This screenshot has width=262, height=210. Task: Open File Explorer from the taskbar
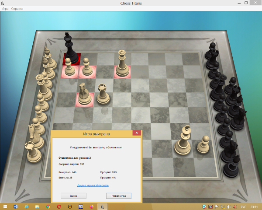[37, 206]
